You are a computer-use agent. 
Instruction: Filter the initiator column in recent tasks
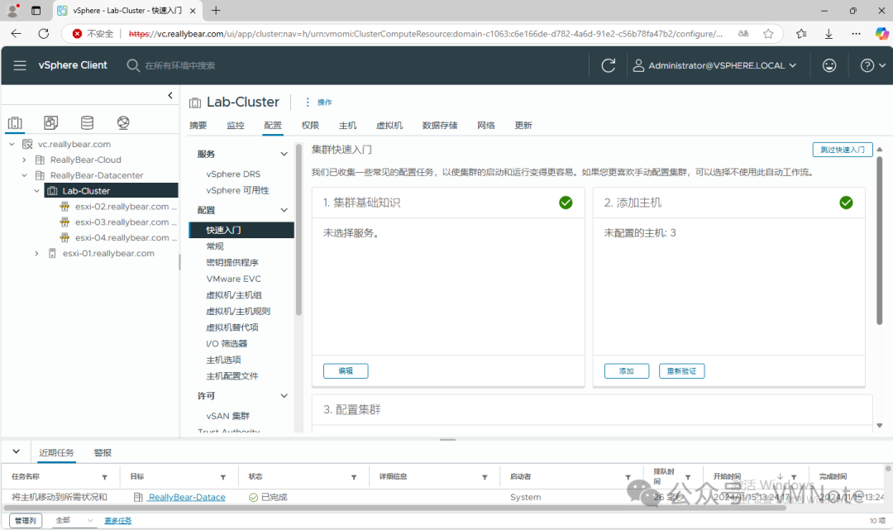pos(628,477)
